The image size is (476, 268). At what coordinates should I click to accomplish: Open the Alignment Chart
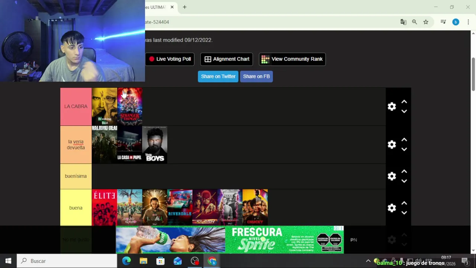click(x=227, y=59)
